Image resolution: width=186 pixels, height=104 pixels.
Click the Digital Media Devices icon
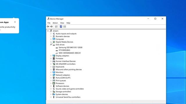point(54,42)
